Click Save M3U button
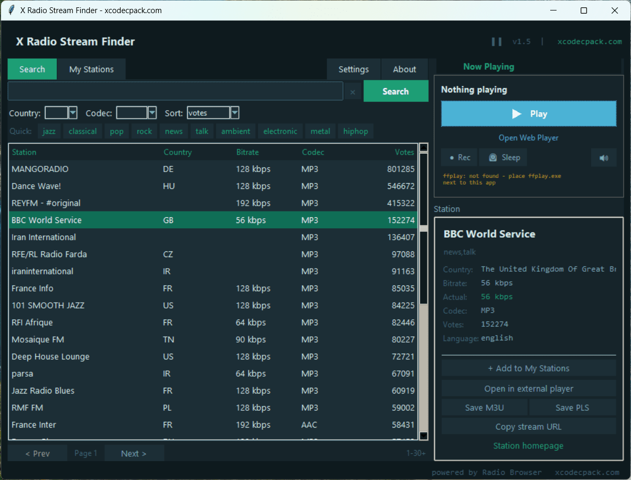 (484, 408)
